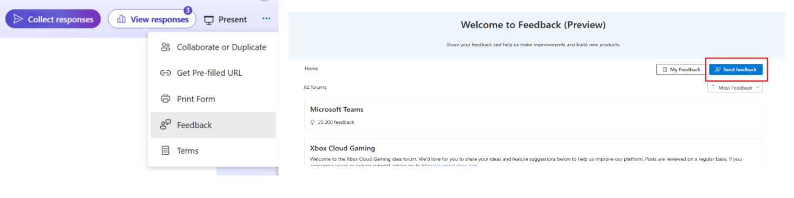The width and height of the screenshot is (794, 198).
Task: Click the Home breadcrumb link
Action: [311, 69]
